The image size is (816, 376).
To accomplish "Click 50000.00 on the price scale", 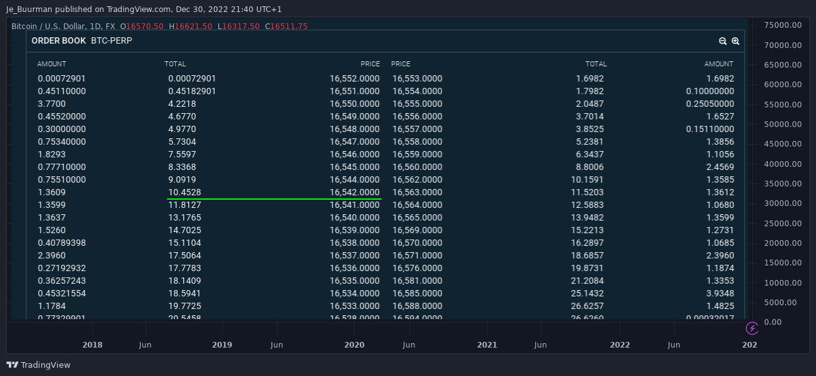I will tap(783, 124).
